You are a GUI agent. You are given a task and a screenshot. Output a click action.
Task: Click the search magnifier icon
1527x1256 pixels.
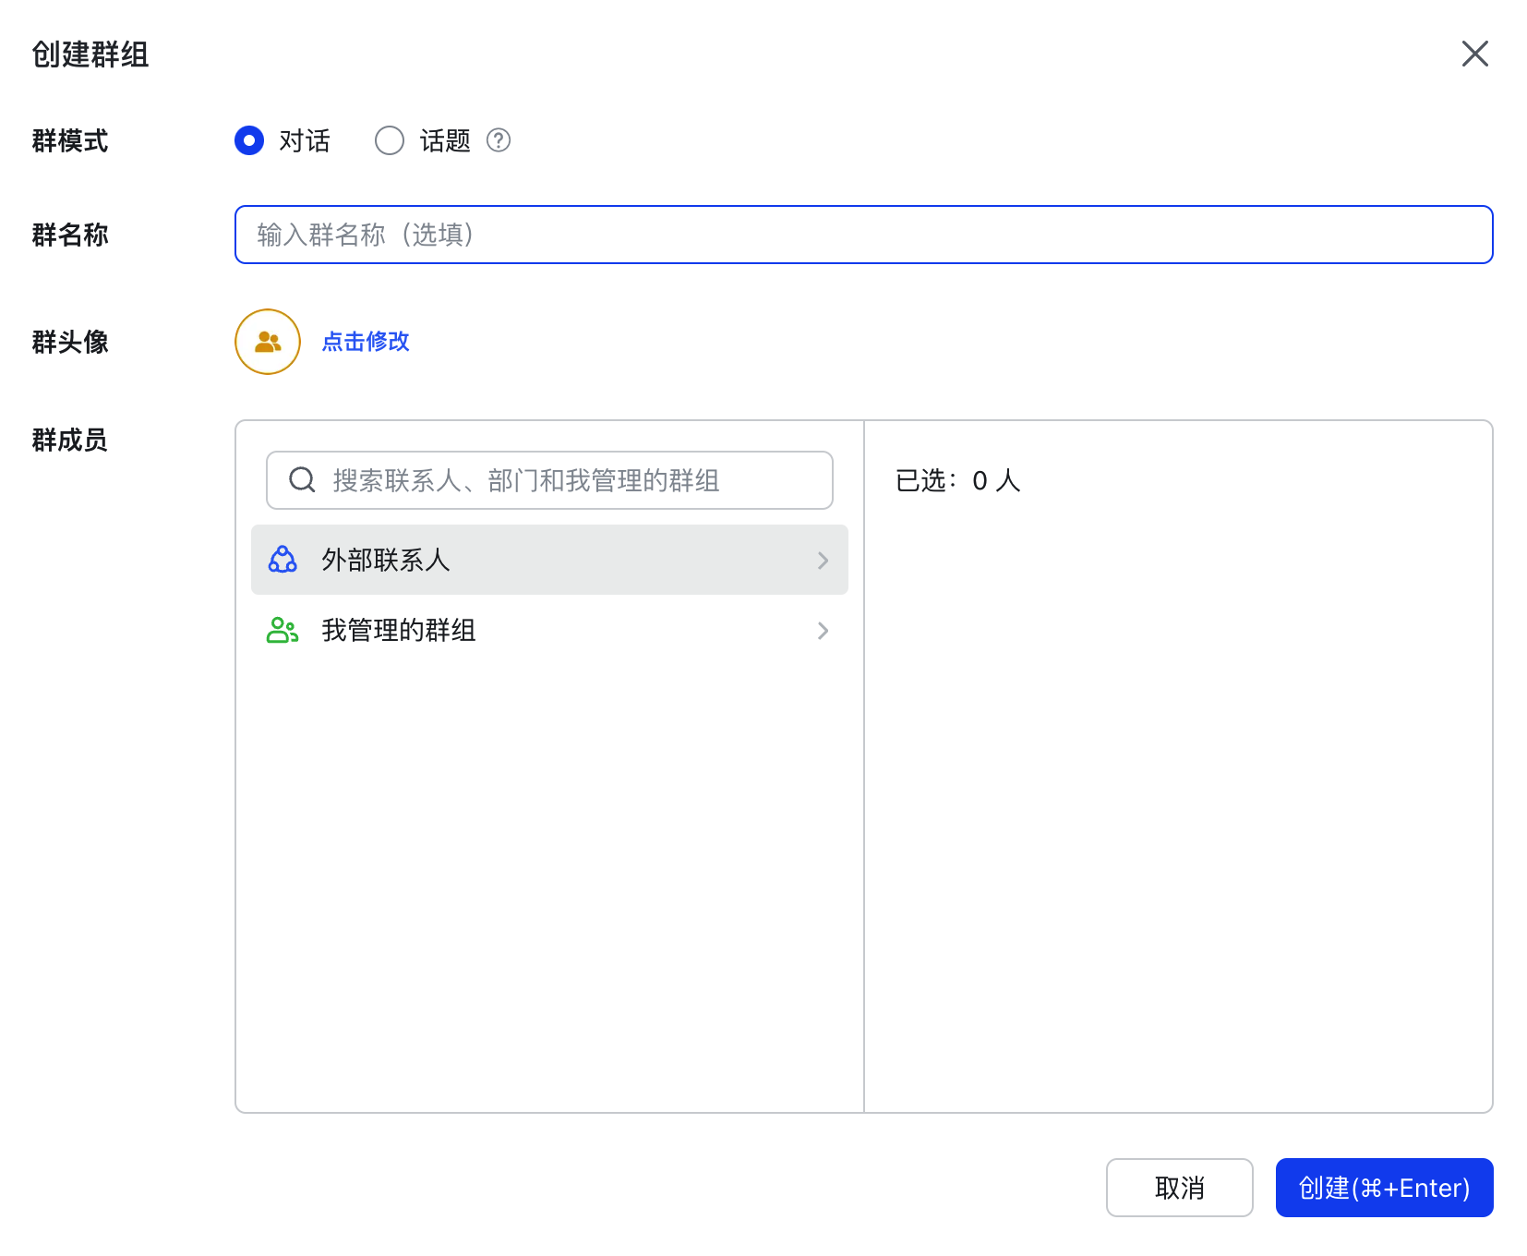coord(301,479)
